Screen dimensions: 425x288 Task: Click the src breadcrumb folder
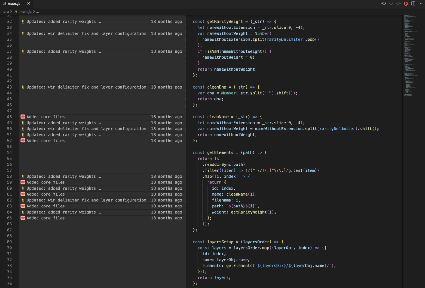6,12
